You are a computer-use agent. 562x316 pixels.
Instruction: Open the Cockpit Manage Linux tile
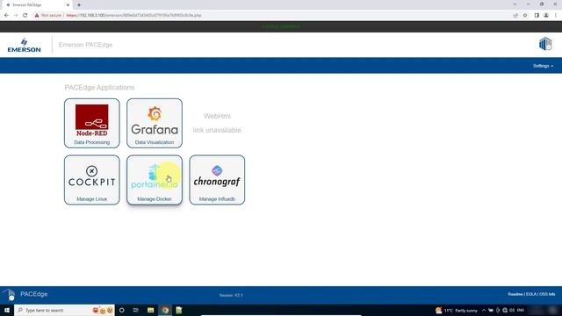pos(91,180)
